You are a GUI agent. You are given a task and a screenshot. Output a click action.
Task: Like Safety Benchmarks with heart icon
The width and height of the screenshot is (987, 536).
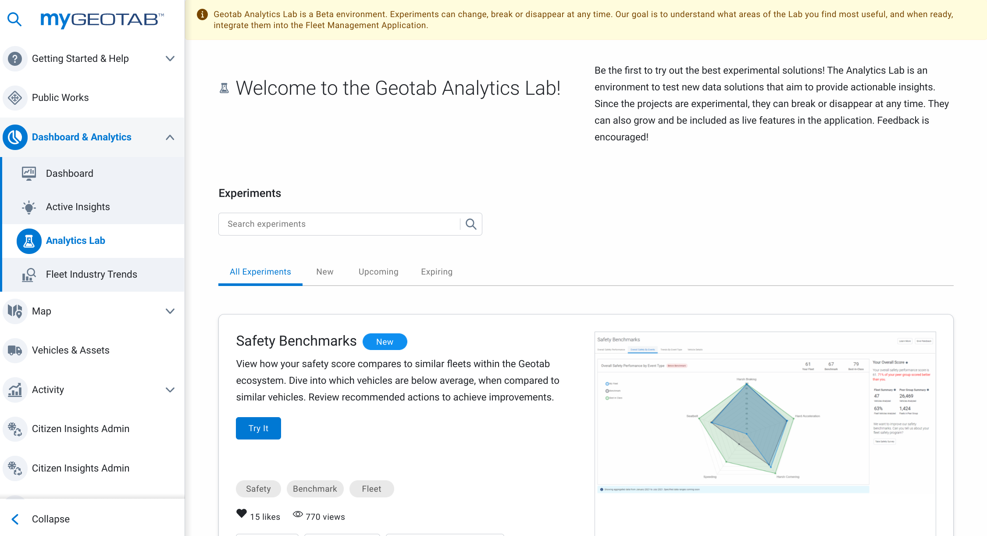coord(242,514)
